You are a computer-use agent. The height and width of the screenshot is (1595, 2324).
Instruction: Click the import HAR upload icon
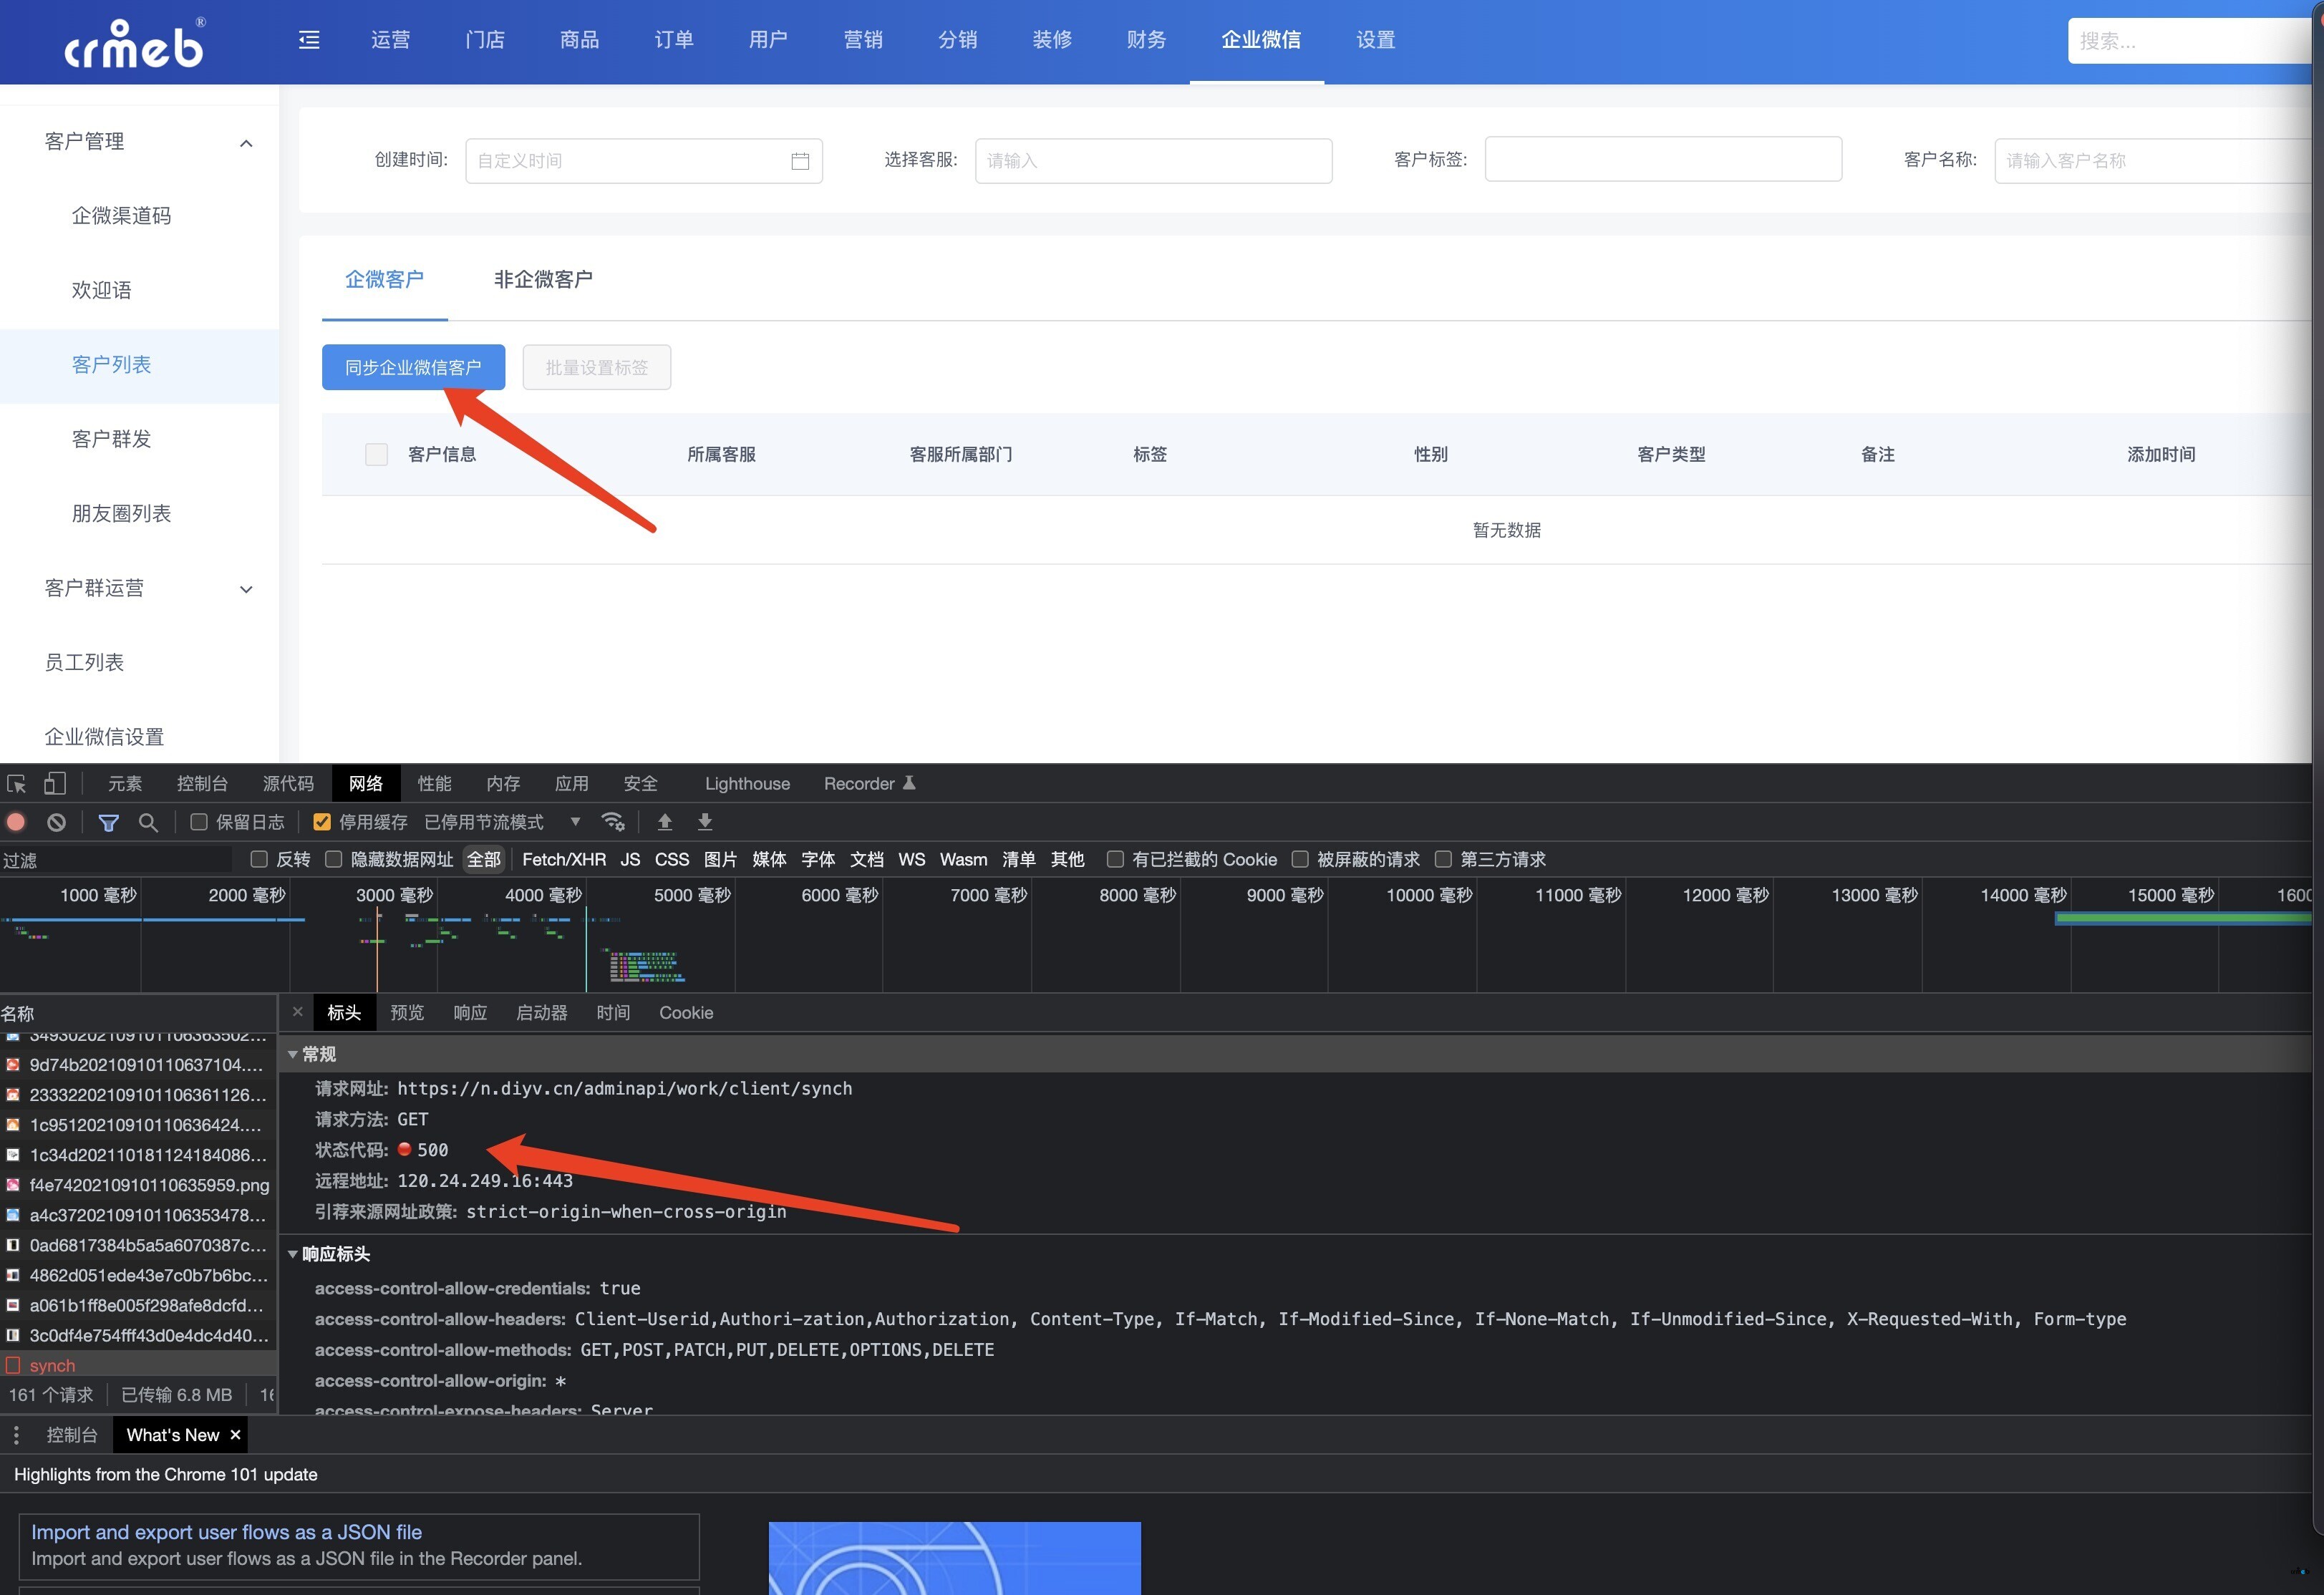point(665,822)
